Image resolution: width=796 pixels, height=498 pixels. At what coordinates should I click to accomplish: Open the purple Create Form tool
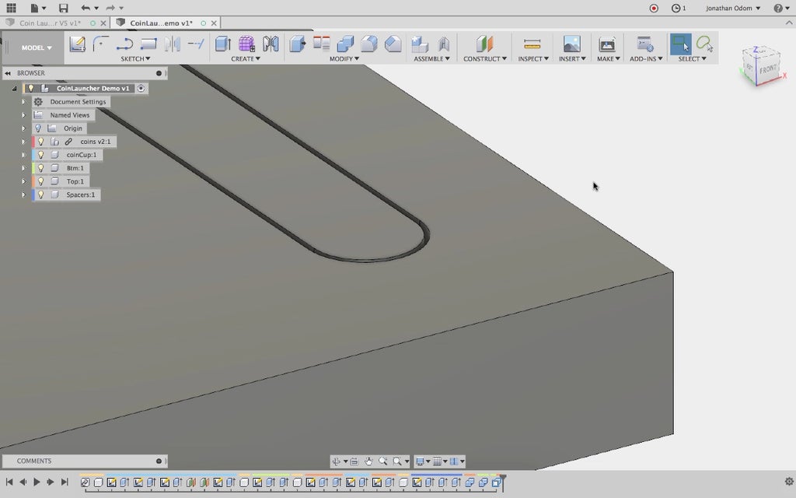pyautogui.click(x=246, y=44)
